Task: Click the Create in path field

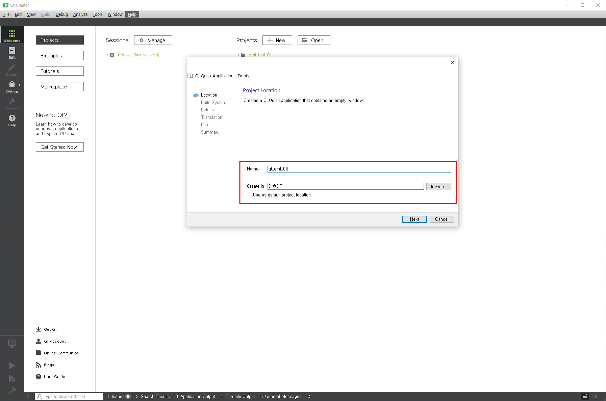Action: point(346,186)
